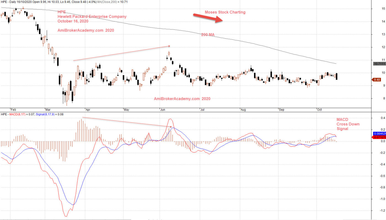Click the May month label on the time axis

(x=127, y=110)
